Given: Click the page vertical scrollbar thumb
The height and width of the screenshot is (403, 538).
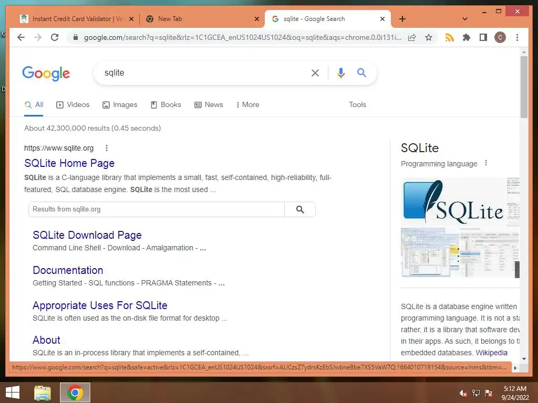Looking at the screenshot, I should coord(524,87).
